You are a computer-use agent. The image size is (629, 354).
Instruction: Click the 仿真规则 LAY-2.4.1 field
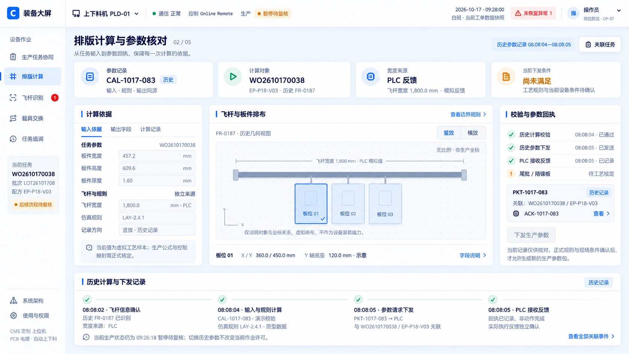tap(157, 218)
